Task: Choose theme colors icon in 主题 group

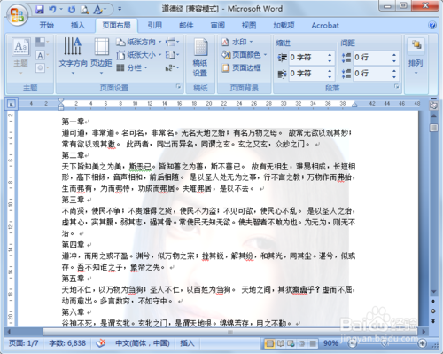Action: 42,42
